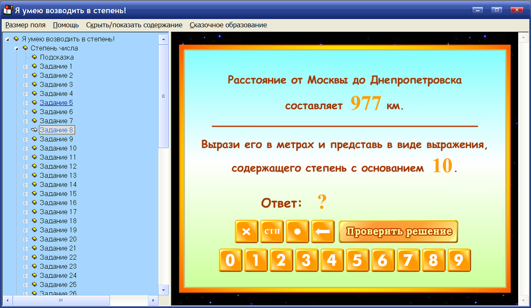Expand the "Задание 1" tree node
This screenshot has width=531, height=308.
25,66
